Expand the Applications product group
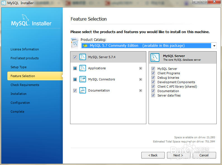The image size is (222, 165). 140,68
